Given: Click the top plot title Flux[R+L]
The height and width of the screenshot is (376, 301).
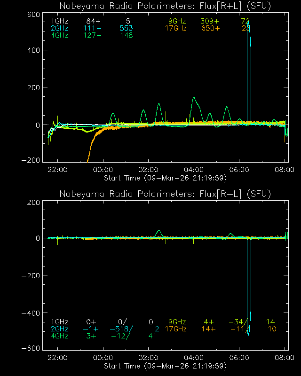Looking at the screenshot, I should pos(165,6).
